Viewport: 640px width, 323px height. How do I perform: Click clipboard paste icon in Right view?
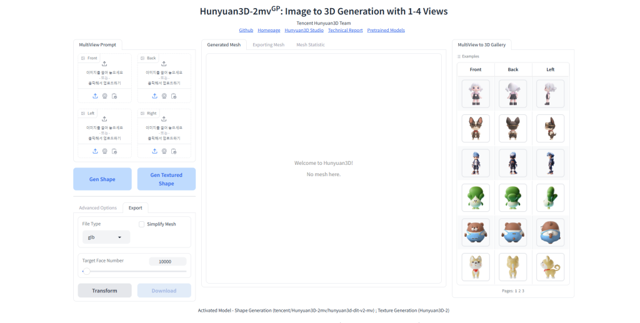(174, 151)
